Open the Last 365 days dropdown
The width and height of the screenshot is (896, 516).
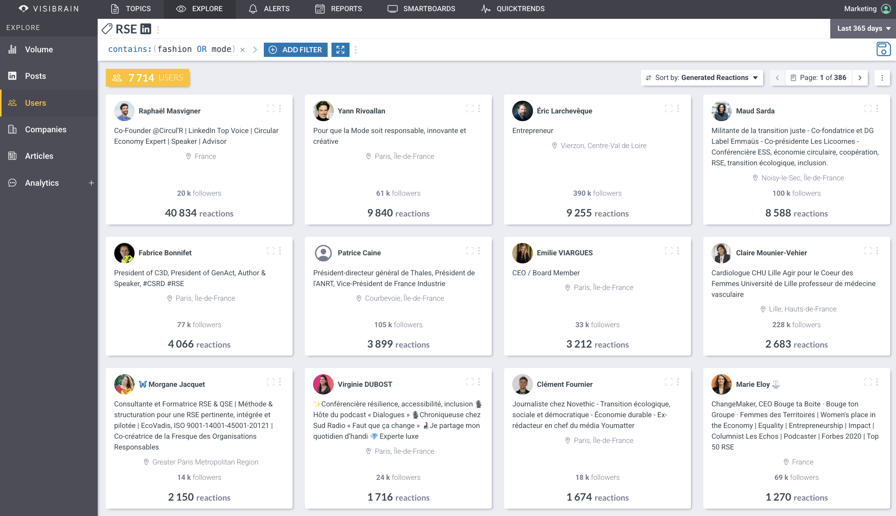863,28
